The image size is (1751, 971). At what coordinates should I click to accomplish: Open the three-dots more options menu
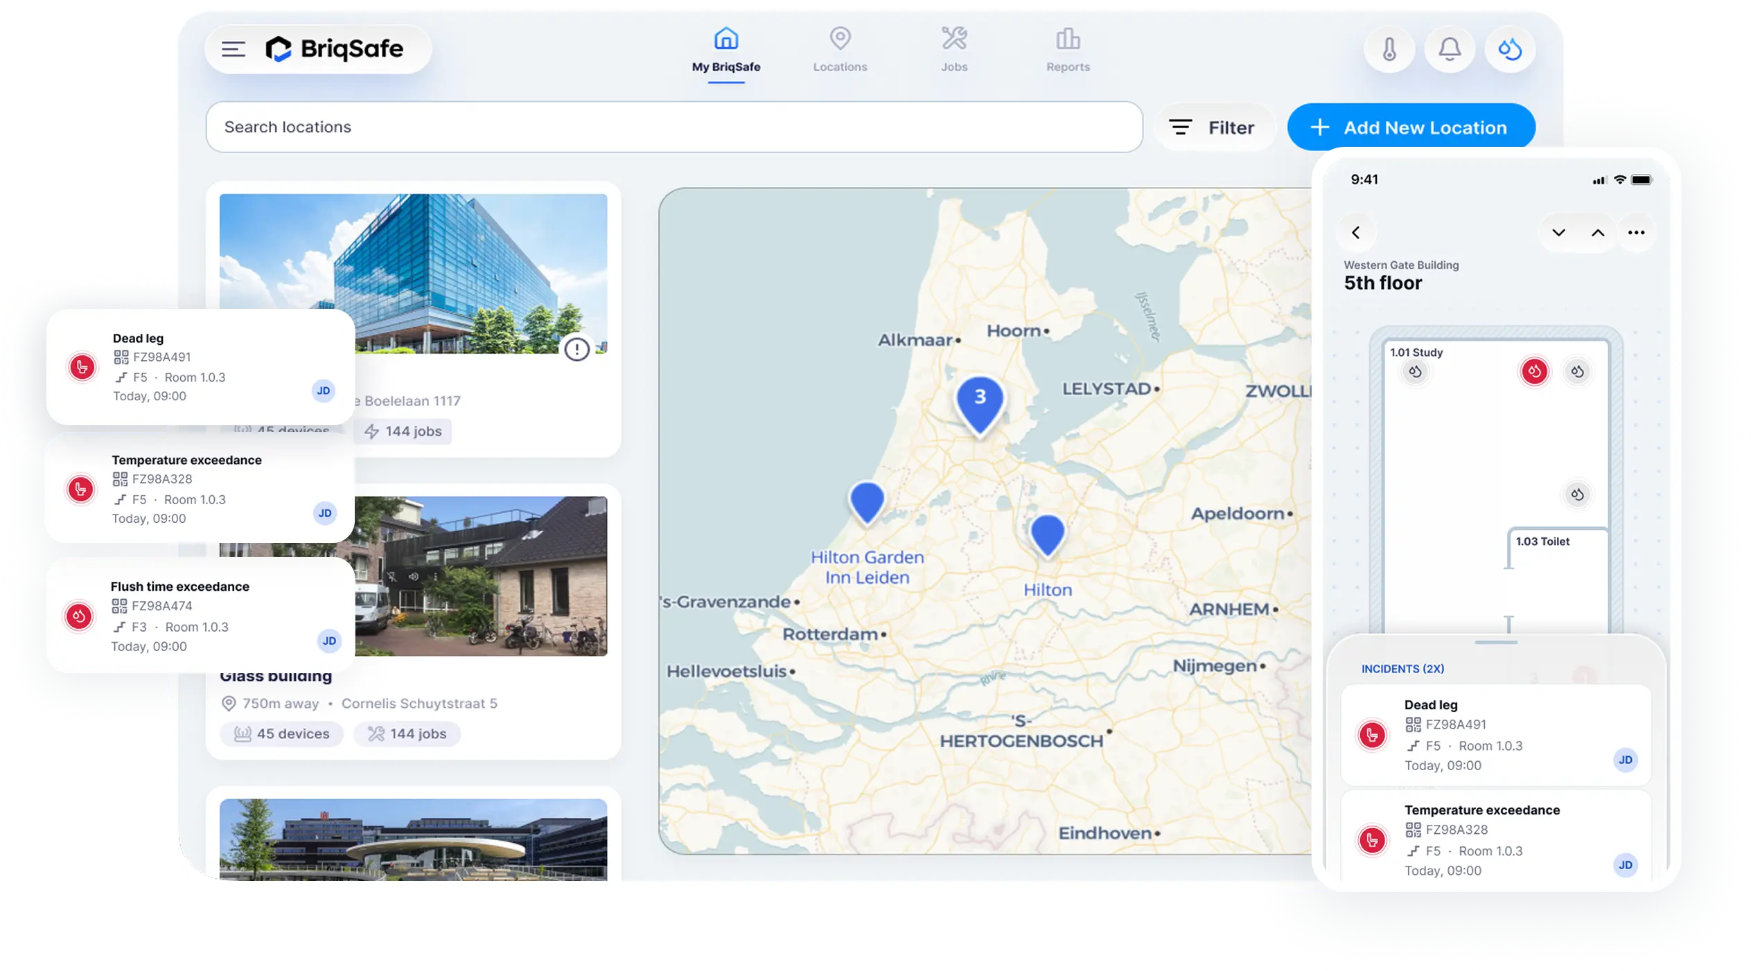pyautogui.click(x=1636, y=233)
